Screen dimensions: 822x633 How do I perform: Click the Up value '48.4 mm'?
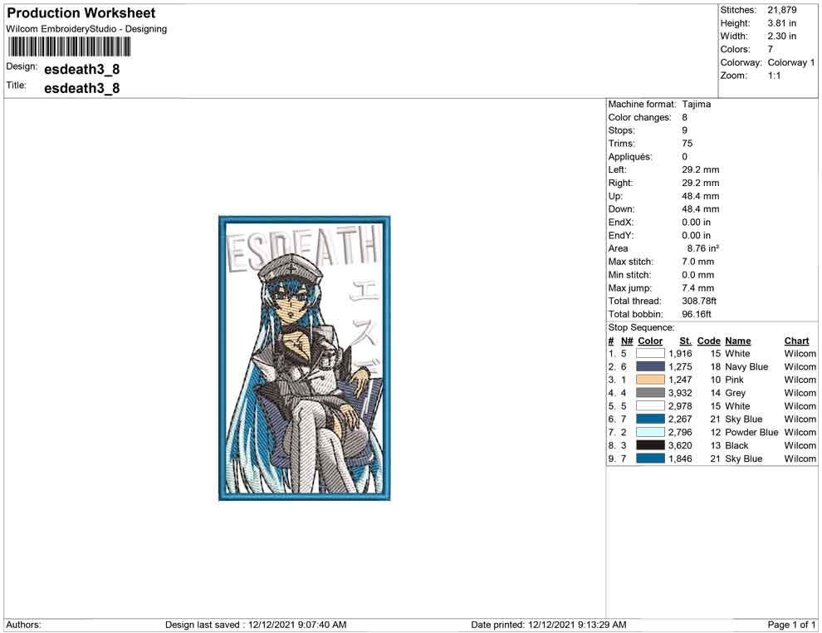pyautogui.click(x=701, y=196)
